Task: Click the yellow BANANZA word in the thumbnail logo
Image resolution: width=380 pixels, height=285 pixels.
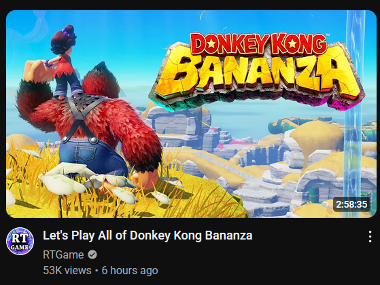Action: tap(258, 74)
